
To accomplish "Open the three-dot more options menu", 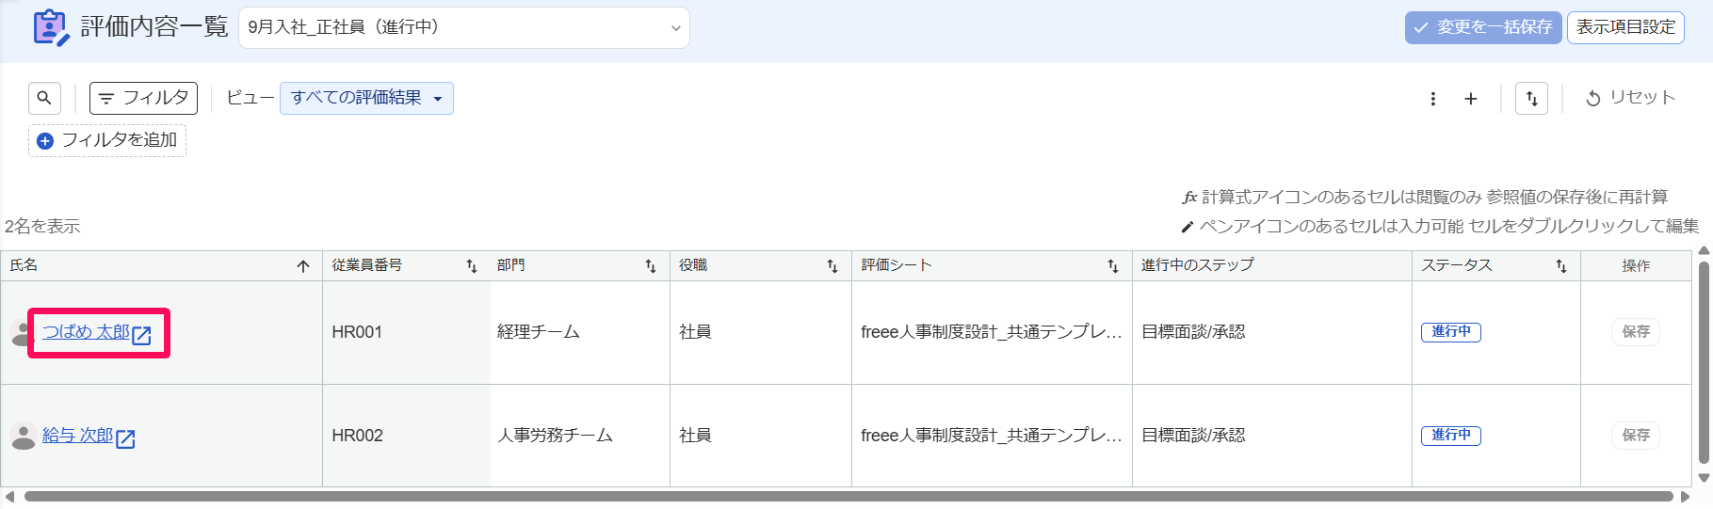I will point(1433,99).
